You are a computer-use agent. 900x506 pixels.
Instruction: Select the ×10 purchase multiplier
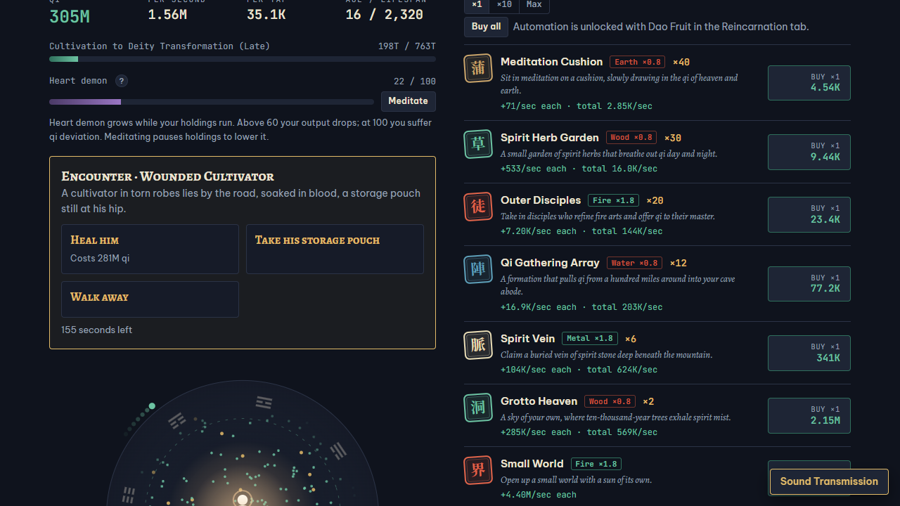click(x=504, y=5)
